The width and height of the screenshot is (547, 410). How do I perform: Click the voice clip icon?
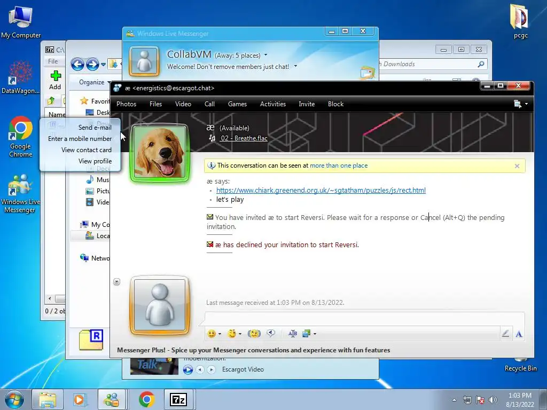[271, 334]
